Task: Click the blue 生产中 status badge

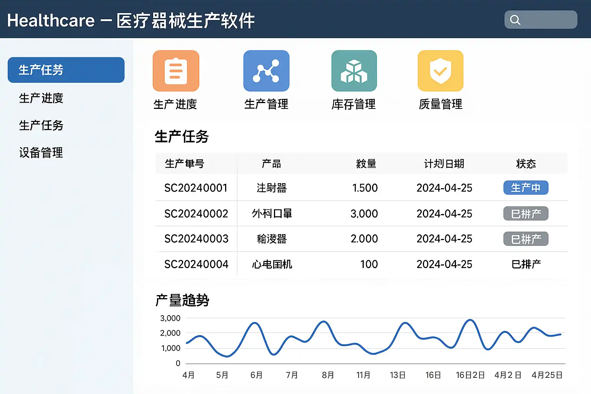Action: [526, 188]
